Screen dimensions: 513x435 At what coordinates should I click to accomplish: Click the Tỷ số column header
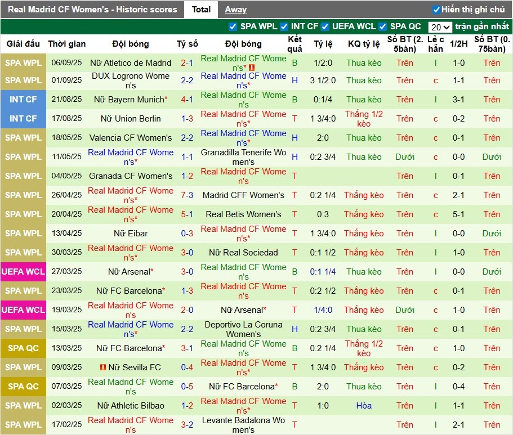click(x=187, y=44)
